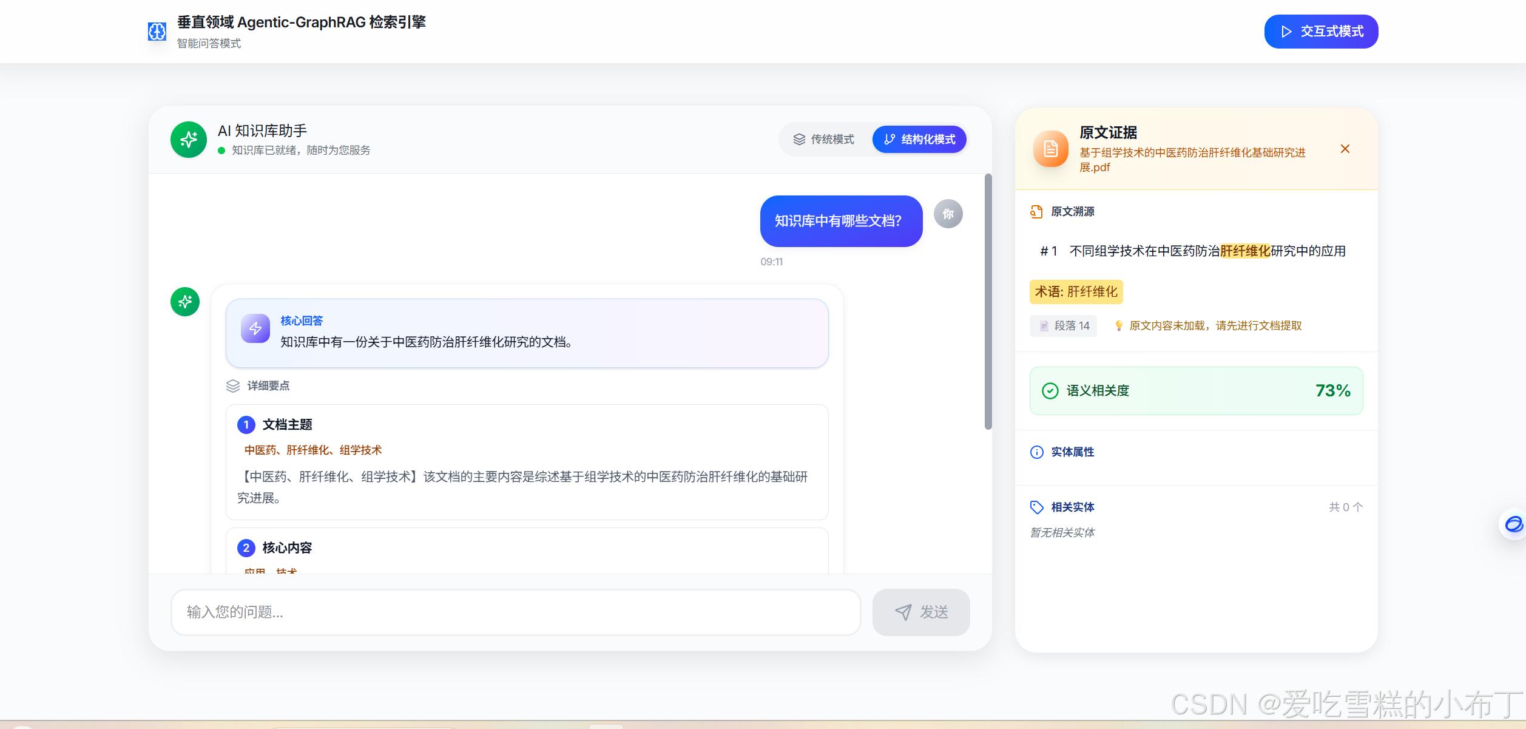Click the number 1 badge of 文档主题
1526x729 pixels.
[246, 425]
